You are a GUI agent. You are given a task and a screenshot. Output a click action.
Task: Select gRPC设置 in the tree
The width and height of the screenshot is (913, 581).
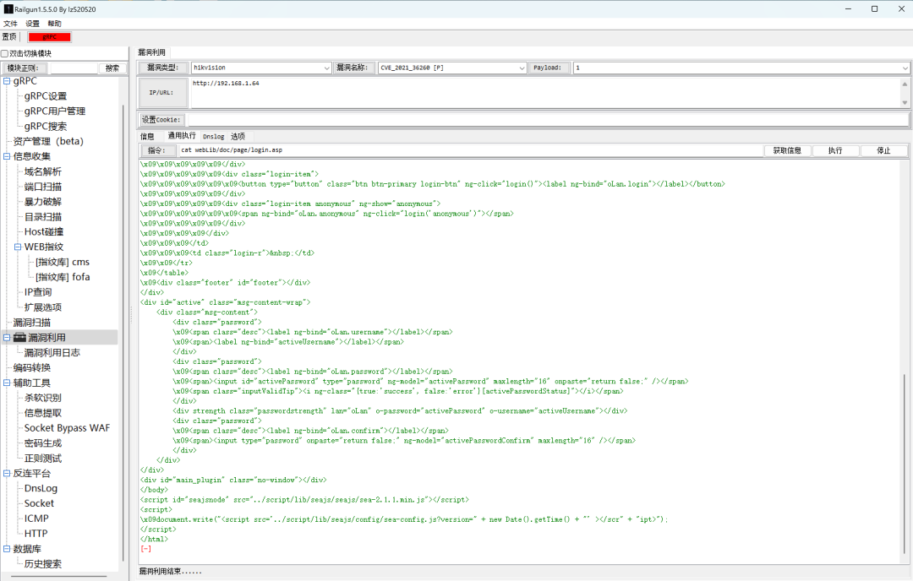click(x=46, y=96)
